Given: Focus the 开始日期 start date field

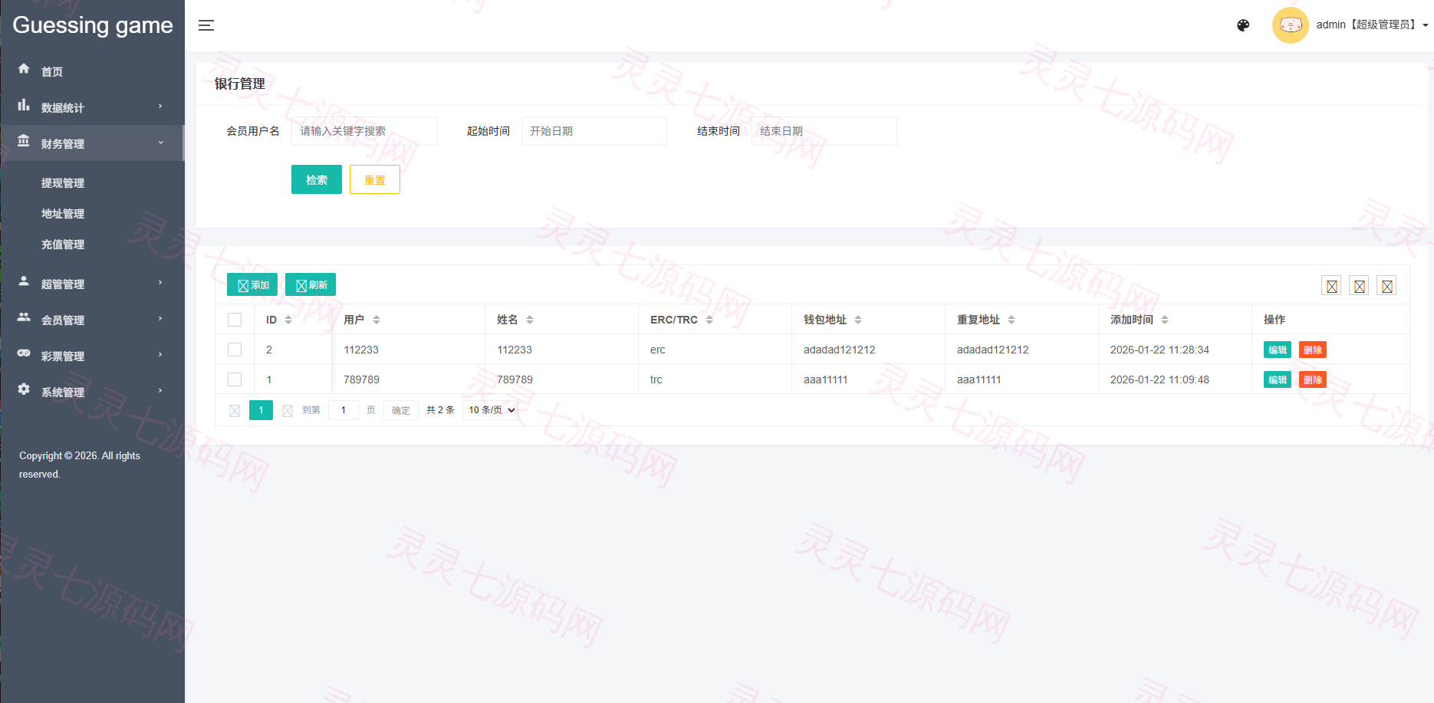Looking at the screenshot, I should click(594, 131).
